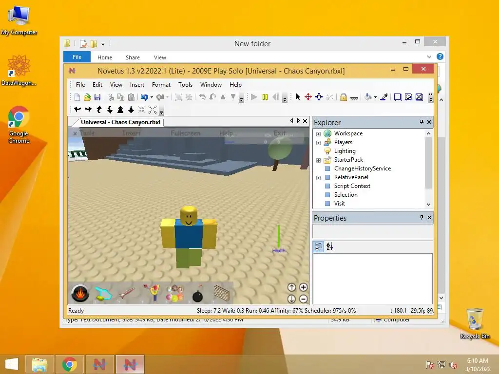Expand the Players tree node
The width and height of the screenshot is (499, 374).
318,143
